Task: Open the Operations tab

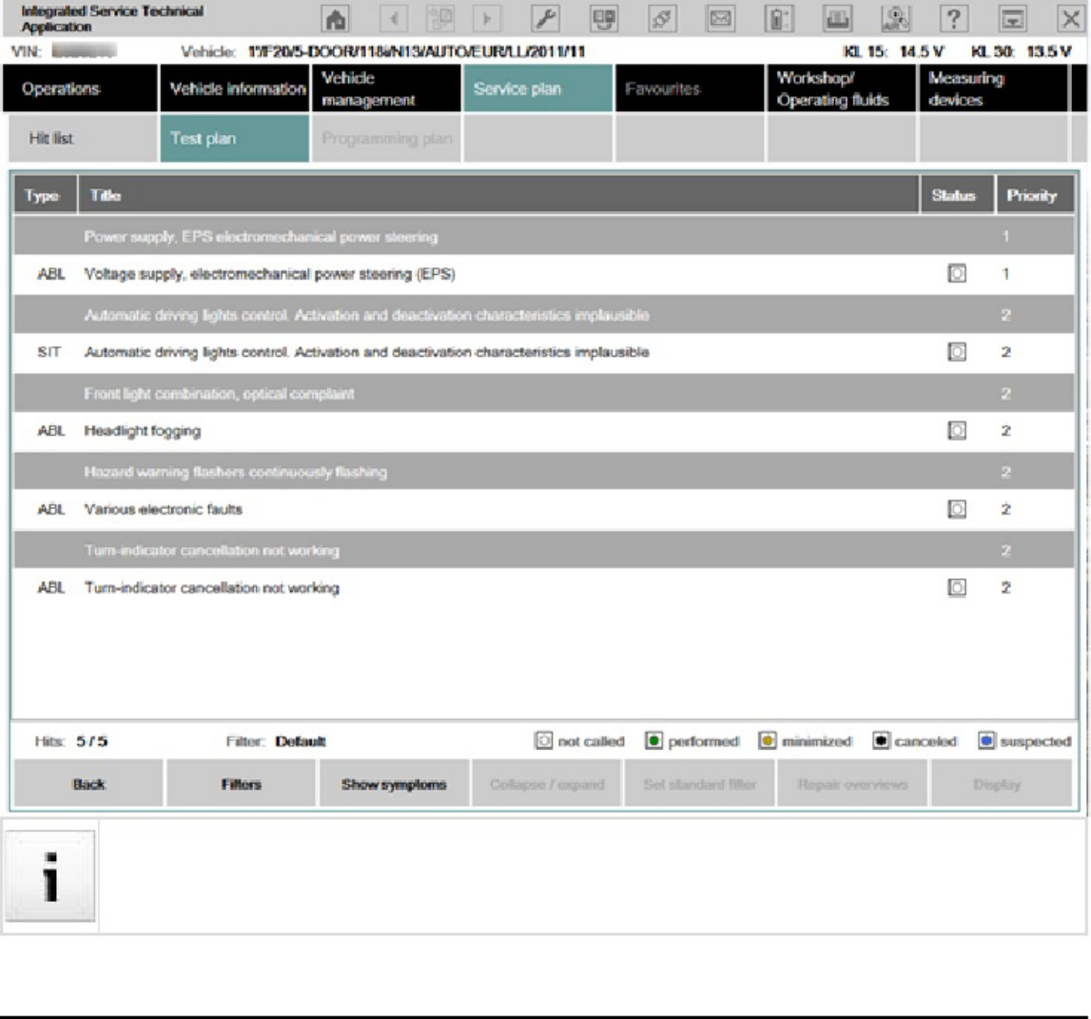Action: coord(81,88)
